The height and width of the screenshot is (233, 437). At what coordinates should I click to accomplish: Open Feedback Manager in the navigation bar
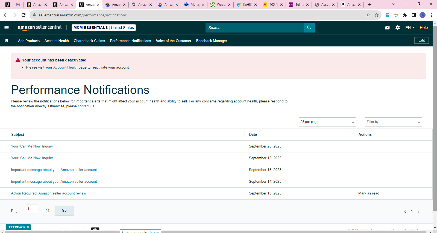[x=212, y=41]
